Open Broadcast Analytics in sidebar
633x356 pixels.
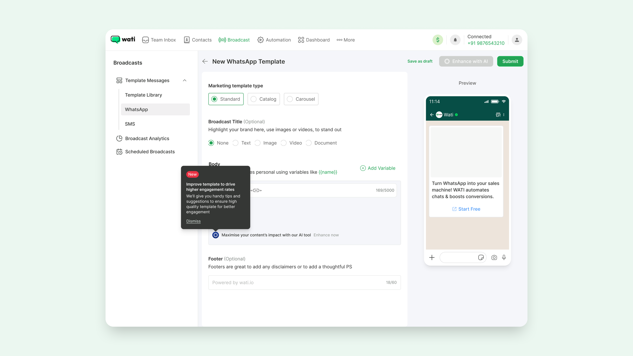coord(147,139)
